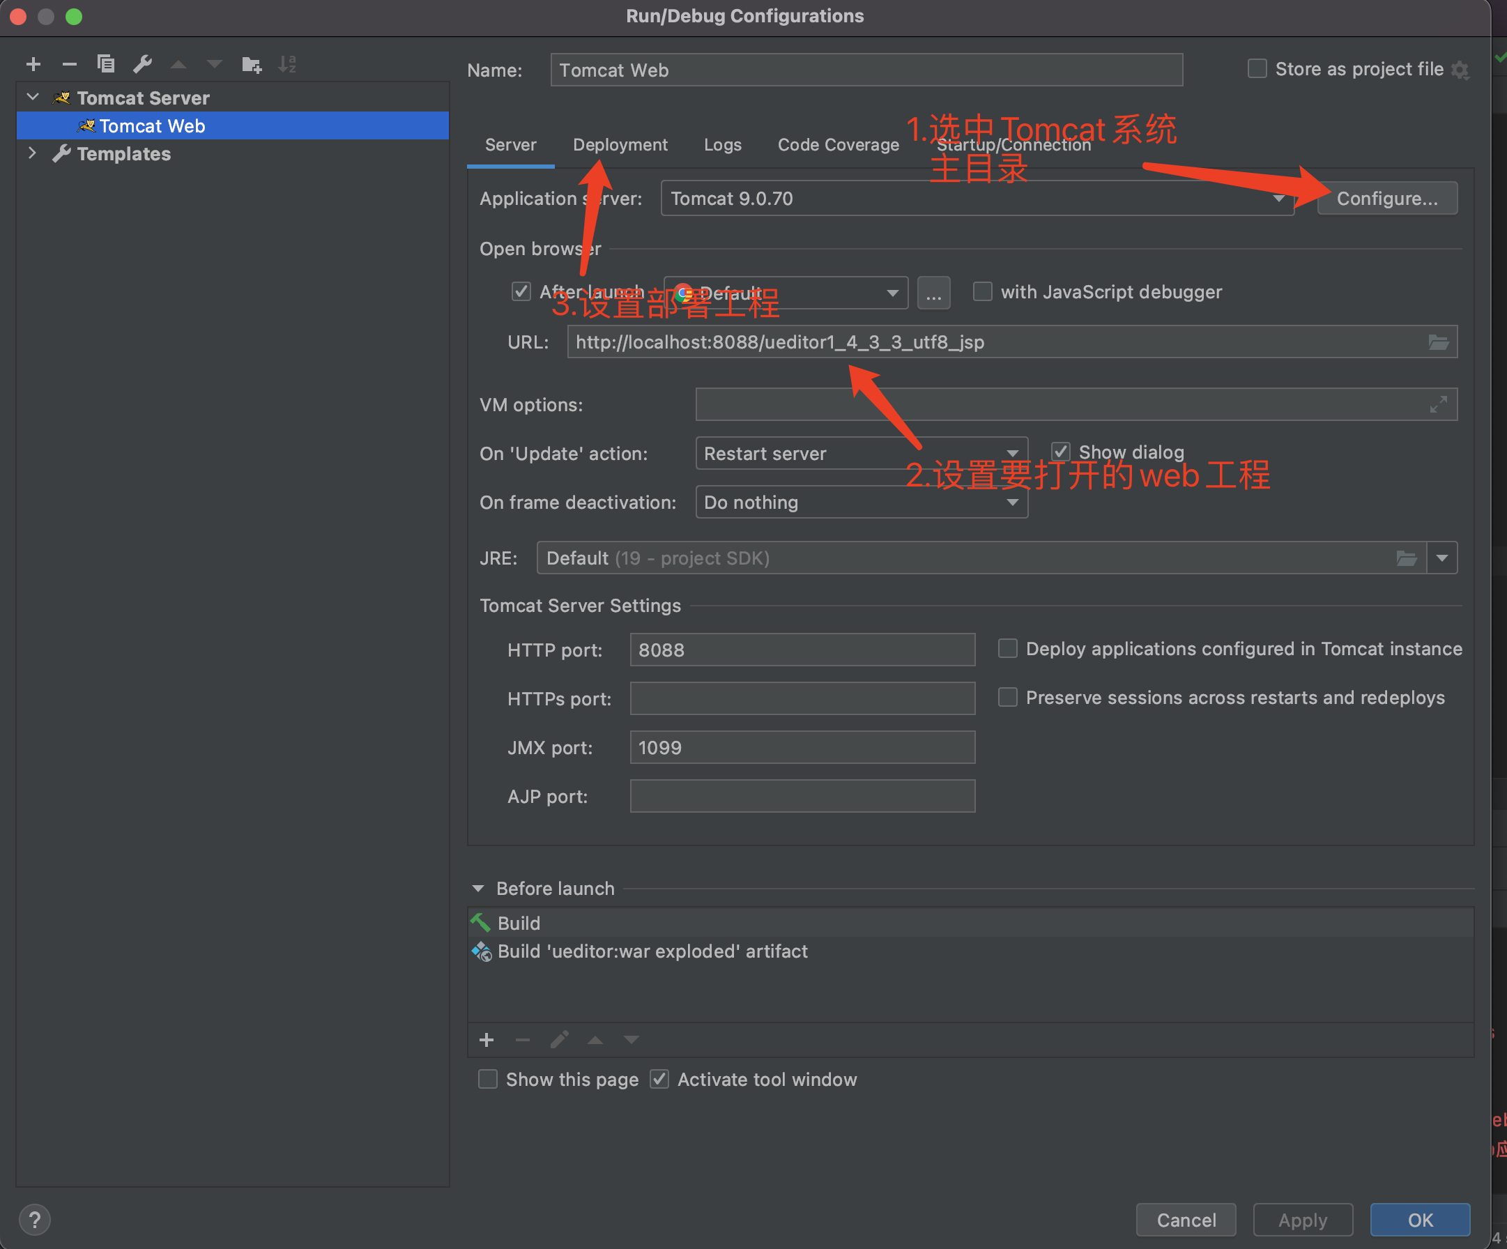Click the URL input field

click(x=1012, y=342)
